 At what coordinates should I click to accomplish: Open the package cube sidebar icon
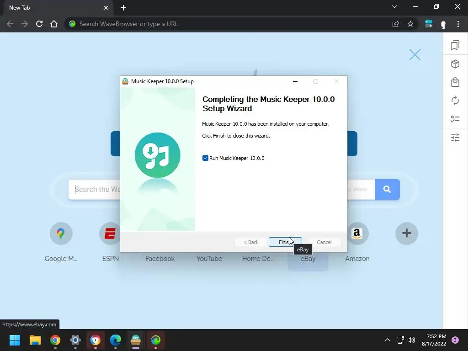[455, 64]
